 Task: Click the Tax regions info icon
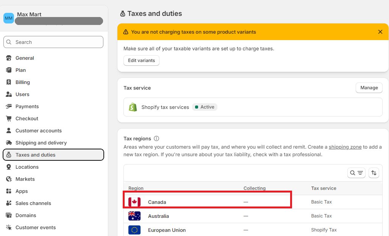point(156,139)
